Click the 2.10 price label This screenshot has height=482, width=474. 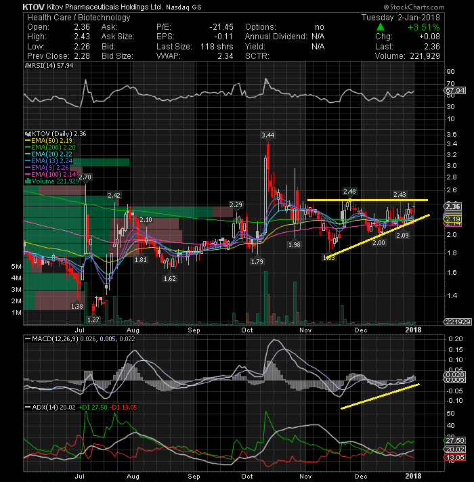(x=146, y=220)
